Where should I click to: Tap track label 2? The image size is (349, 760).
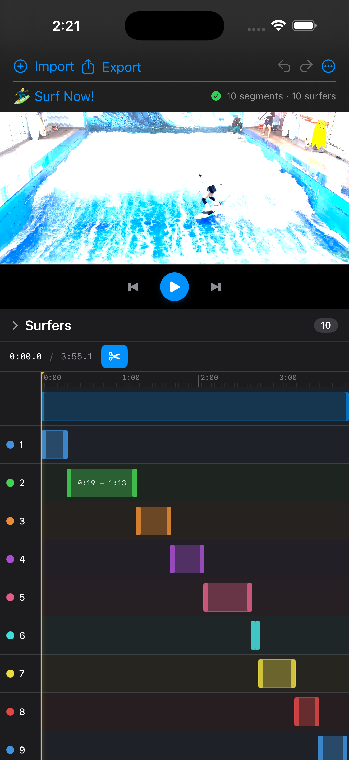(22, 483)
